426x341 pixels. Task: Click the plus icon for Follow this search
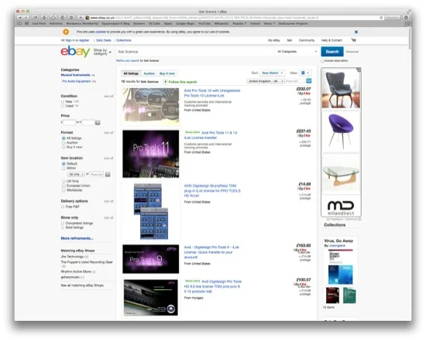tap(165, 82)
